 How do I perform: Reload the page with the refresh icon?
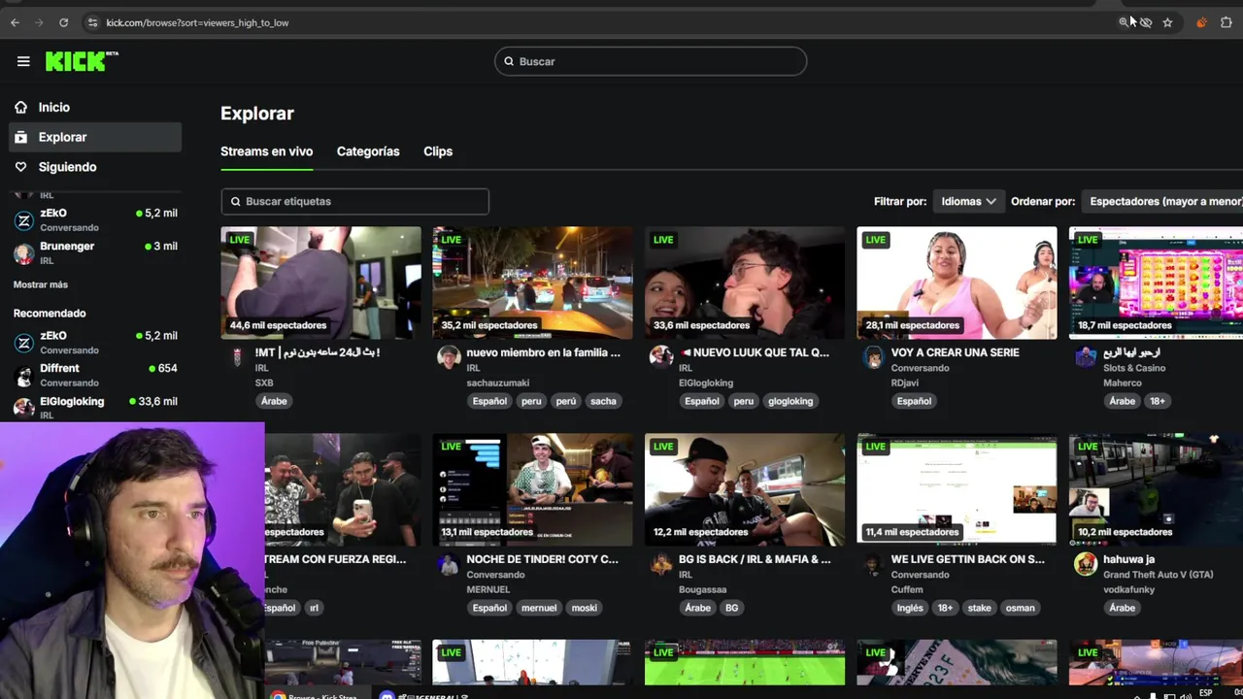63,22
